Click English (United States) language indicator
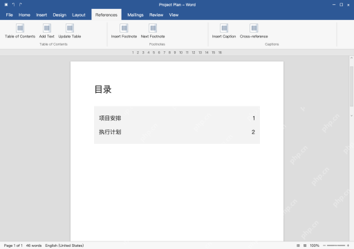Screen dimensions: 354x249 point(64,246)
